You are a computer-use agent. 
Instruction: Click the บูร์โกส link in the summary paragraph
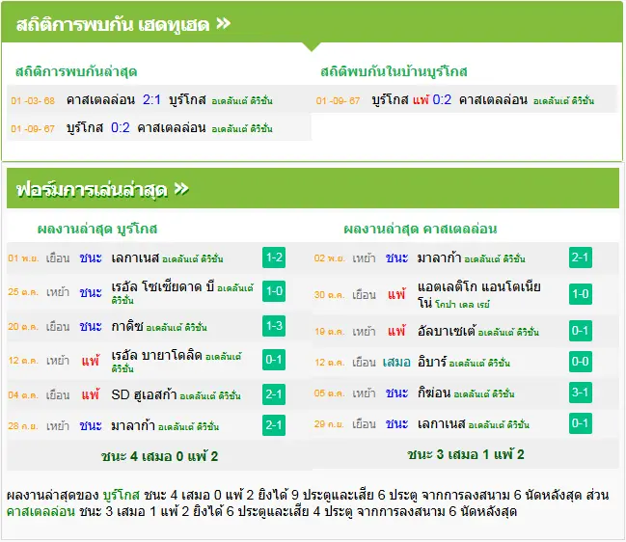coord(122,496)
